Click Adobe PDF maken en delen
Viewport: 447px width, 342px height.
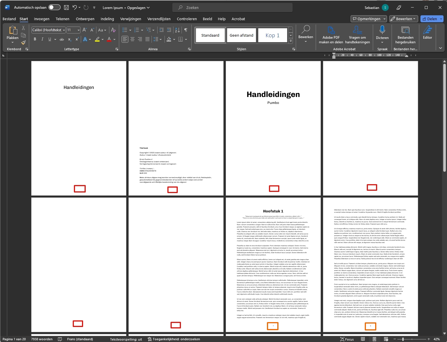[x=331, y=35]
